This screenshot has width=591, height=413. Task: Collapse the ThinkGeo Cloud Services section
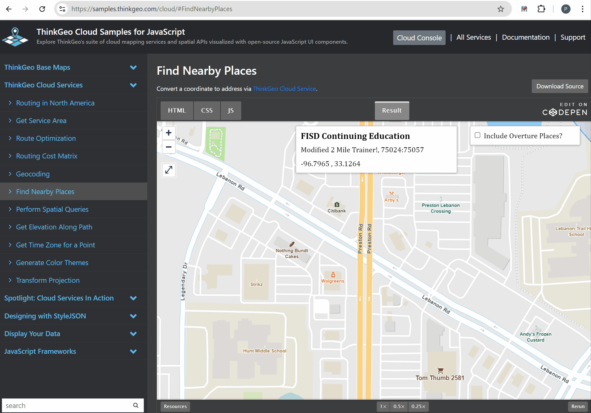133,85
